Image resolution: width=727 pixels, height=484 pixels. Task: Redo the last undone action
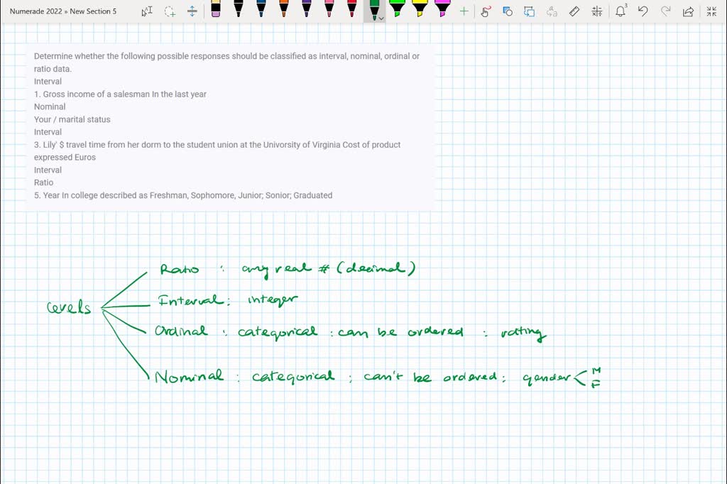[x=666, y=11]
